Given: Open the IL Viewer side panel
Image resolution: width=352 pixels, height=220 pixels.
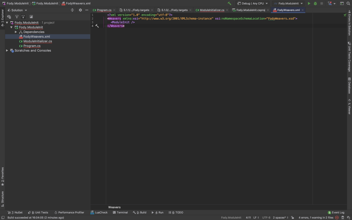Looking at the screenshot, I should click(x=349, y=107).
